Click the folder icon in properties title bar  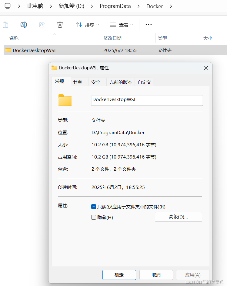click(x=54, y=68)
